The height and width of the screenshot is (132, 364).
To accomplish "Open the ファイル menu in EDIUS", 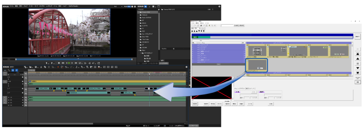I will (12, 6).
